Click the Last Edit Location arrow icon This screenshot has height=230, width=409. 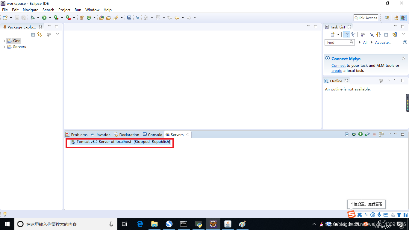coord(170,18)
